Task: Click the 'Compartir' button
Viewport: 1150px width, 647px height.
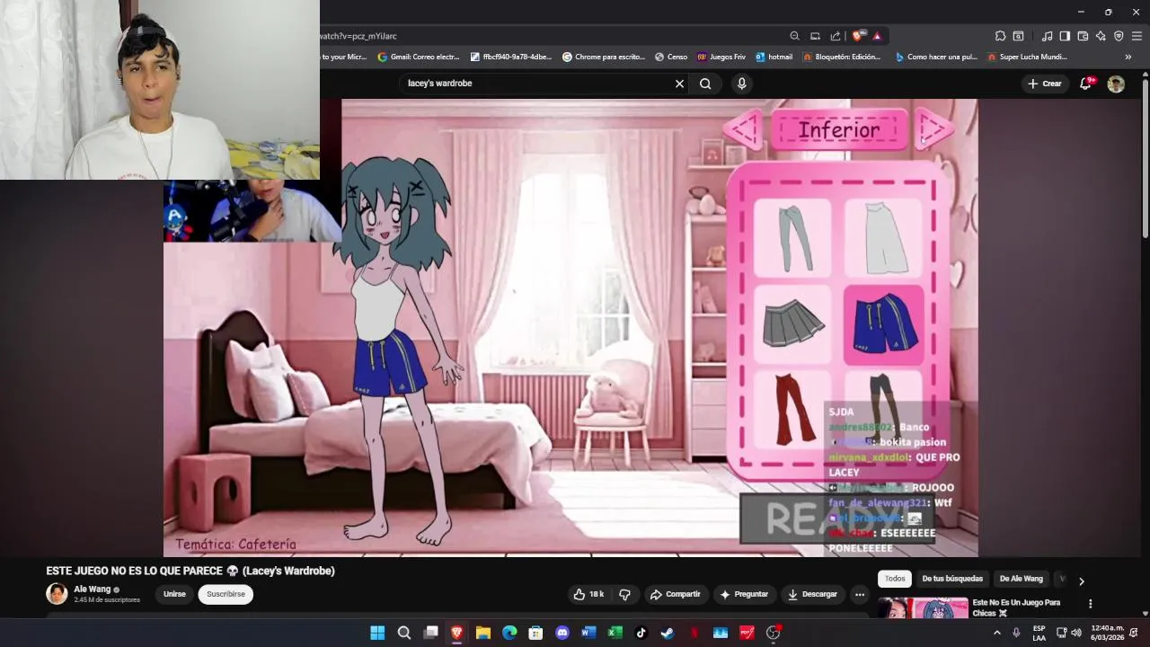Action: (676, 594)
